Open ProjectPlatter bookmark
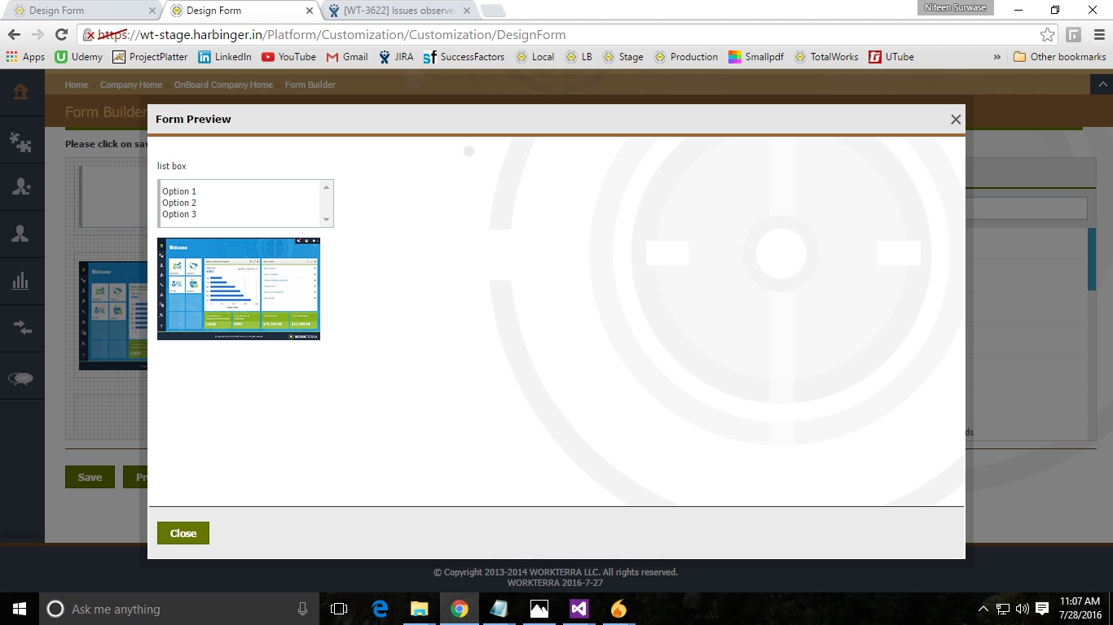 pos(150,57)
